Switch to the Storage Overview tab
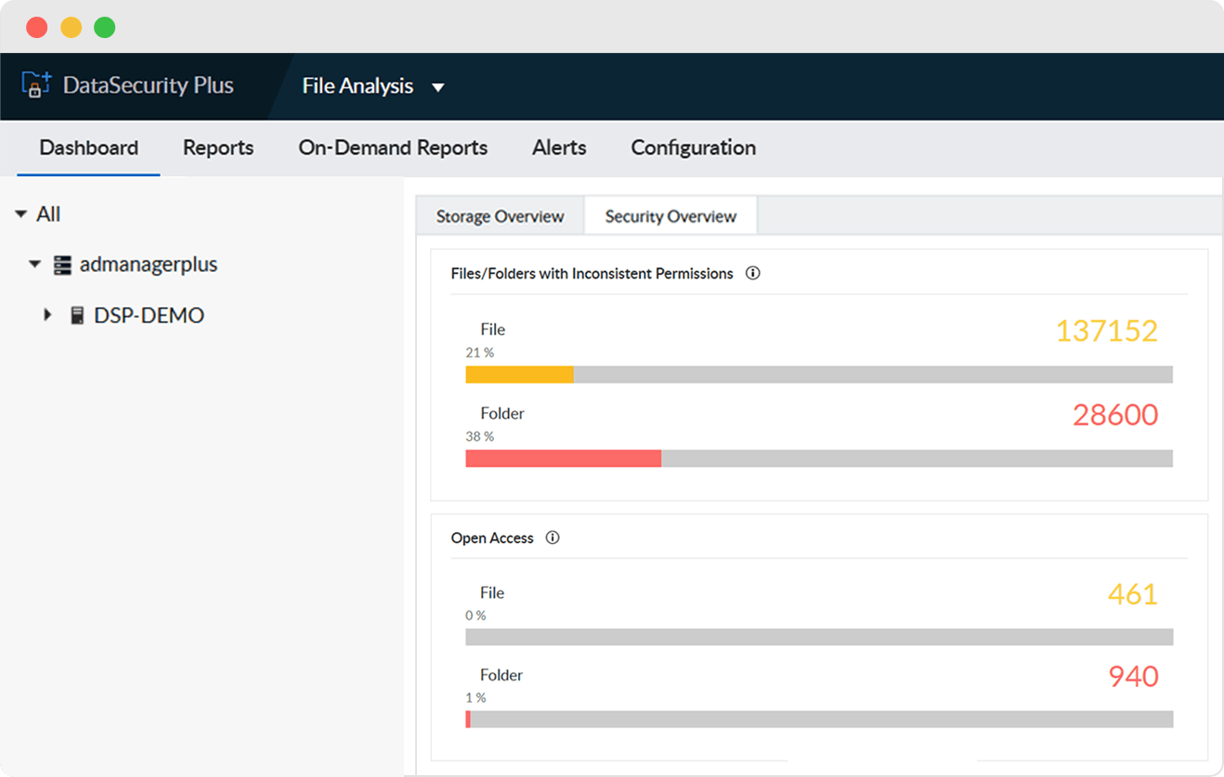 pyautogui.click(x=500, y=216)
